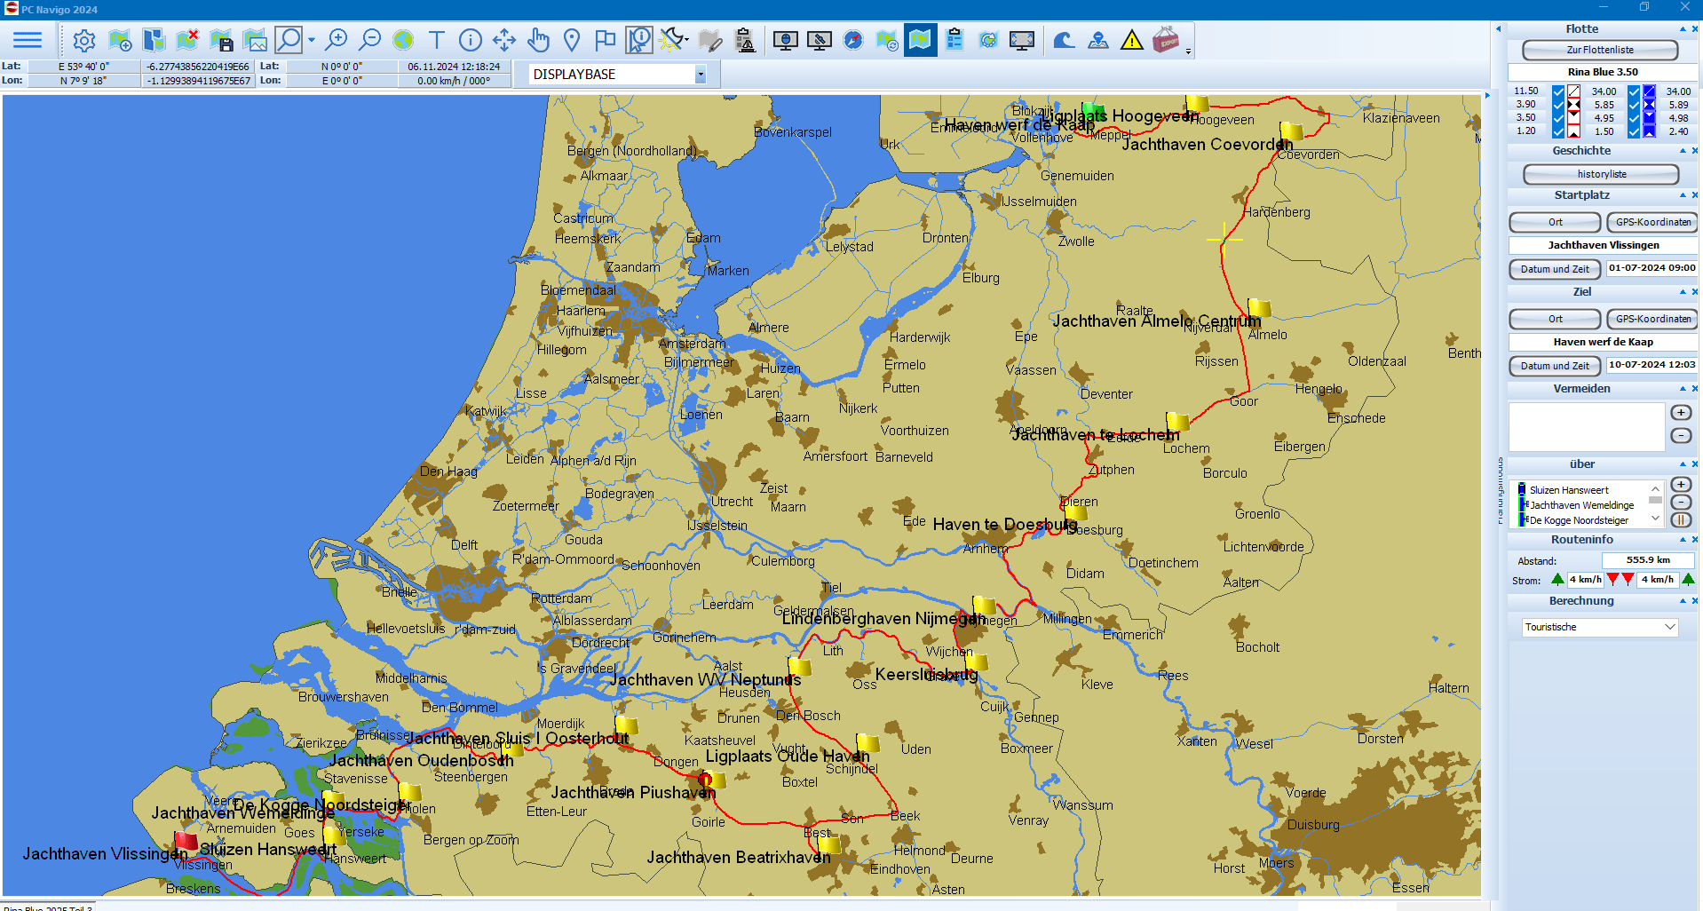Screen dimensions: 1703x911
Task: Select the flag marker tool
Action: pyautogui.click(x=606, y=40)
